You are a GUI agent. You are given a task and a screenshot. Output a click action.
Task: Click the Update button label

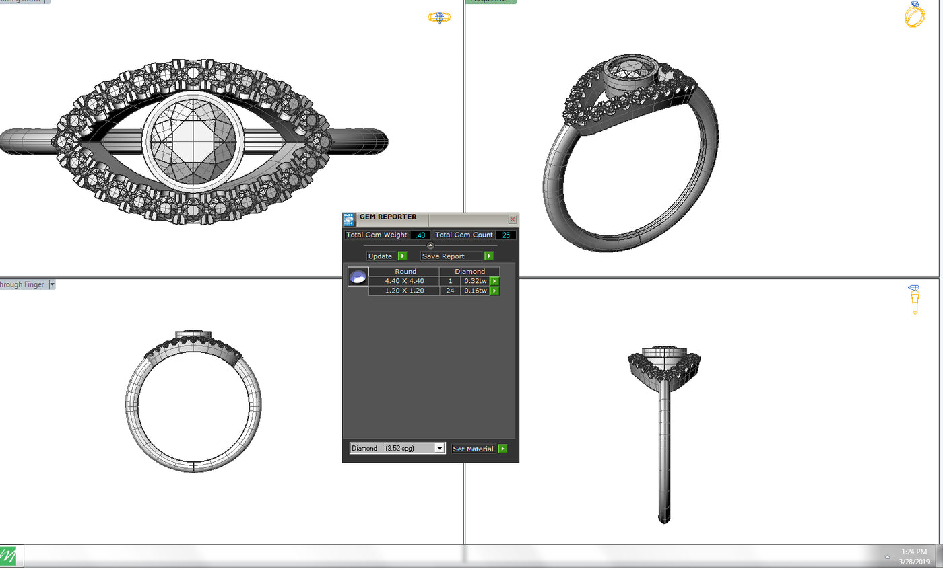(381, 256)
